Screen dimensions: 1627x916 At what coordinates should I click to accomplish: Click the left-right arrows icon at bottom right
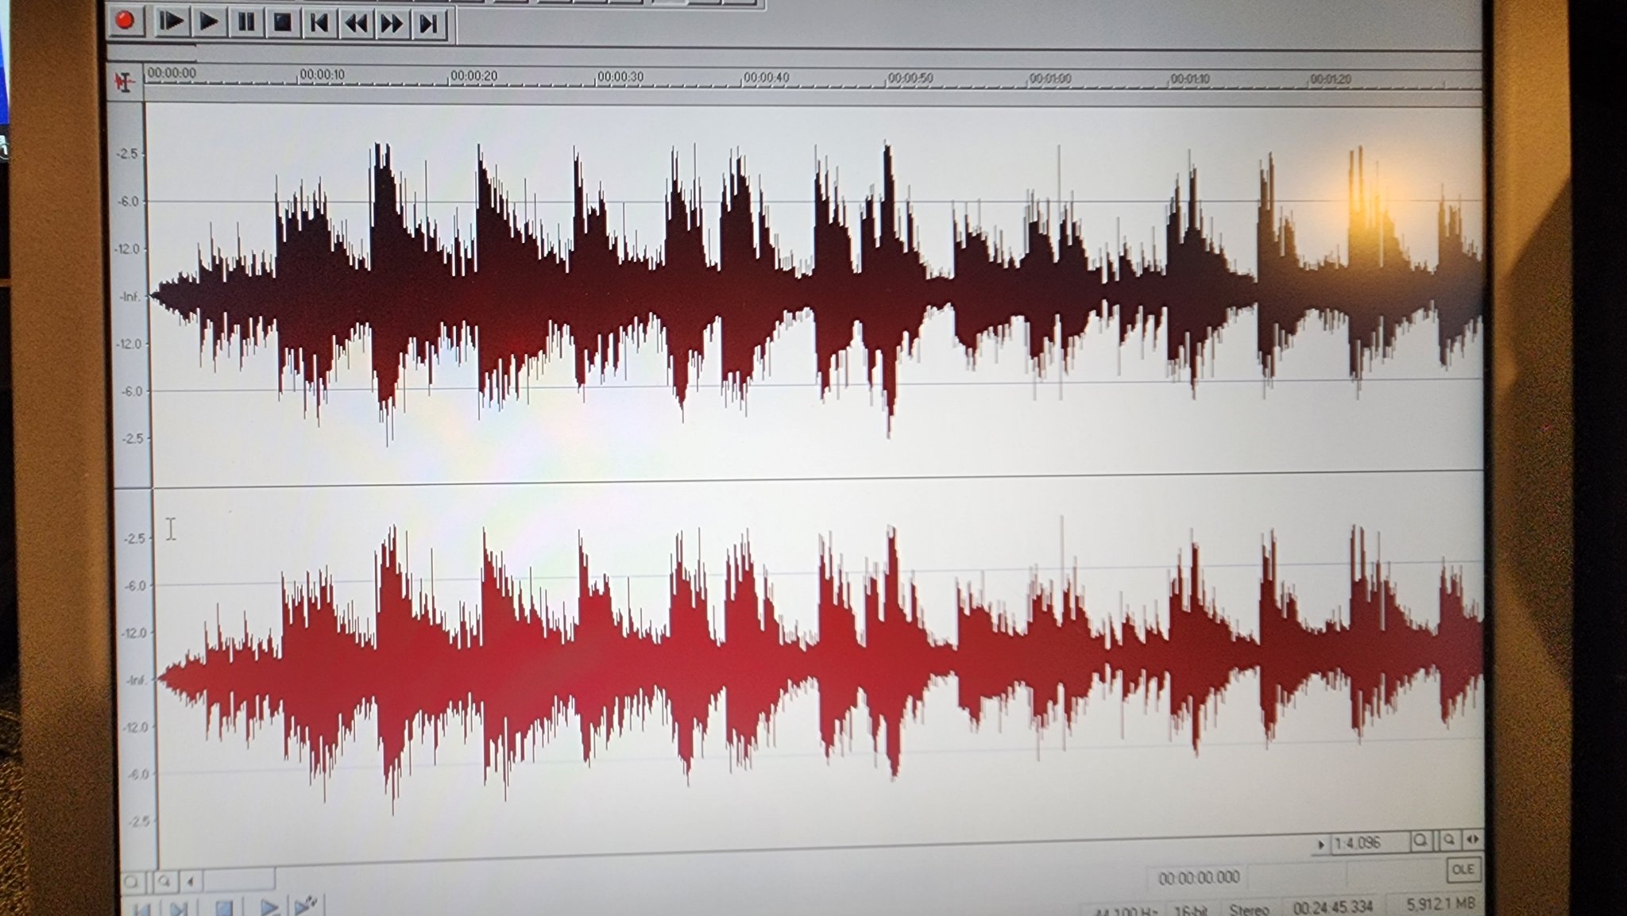click(1472, 838)
